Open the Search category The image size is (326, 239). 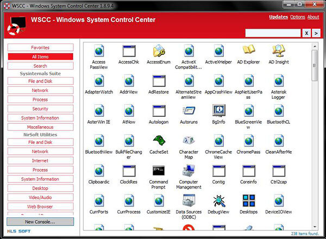coord(40,66)
